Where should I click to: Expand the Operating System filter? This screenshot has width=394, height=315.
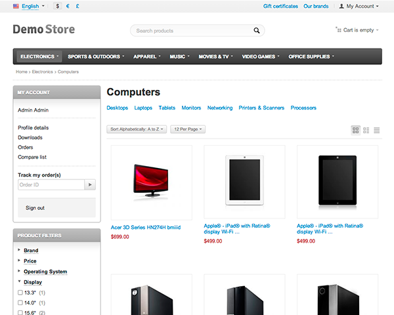click(45, 271)
